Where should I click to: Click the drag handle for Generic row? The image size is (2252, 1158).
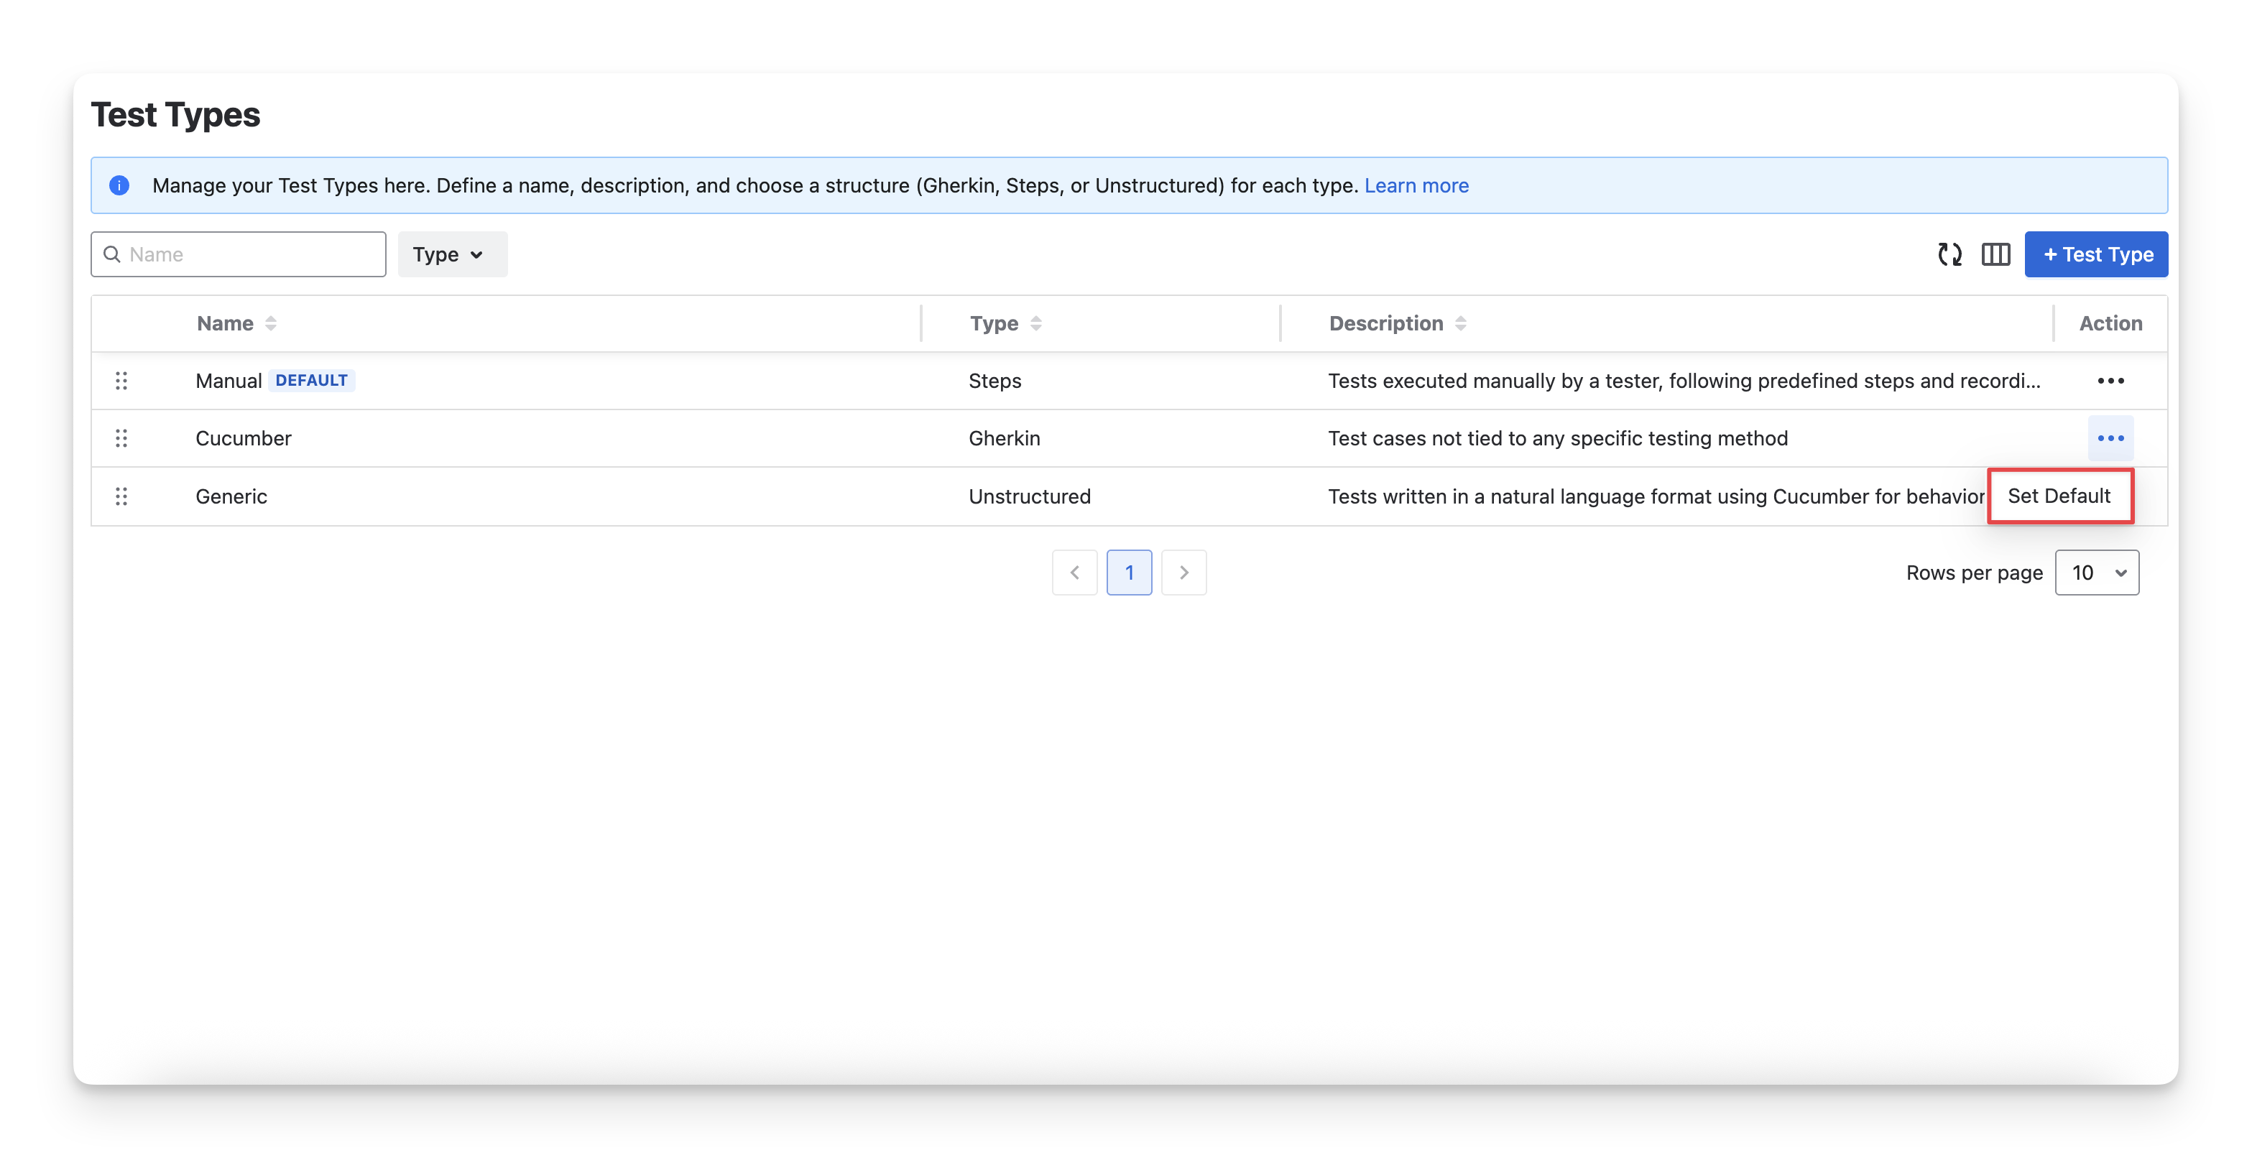coord(121,496)
